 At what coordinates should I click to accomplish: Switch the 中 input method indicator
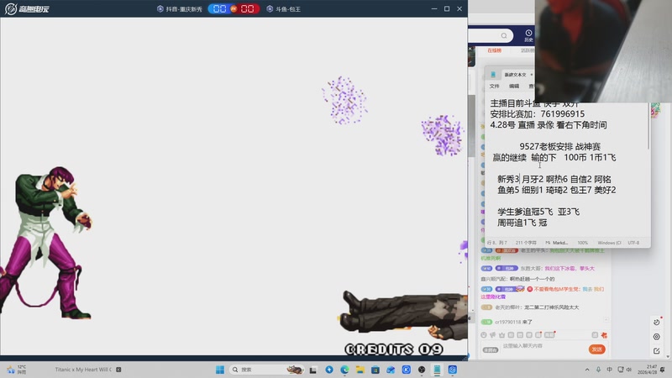609,370
